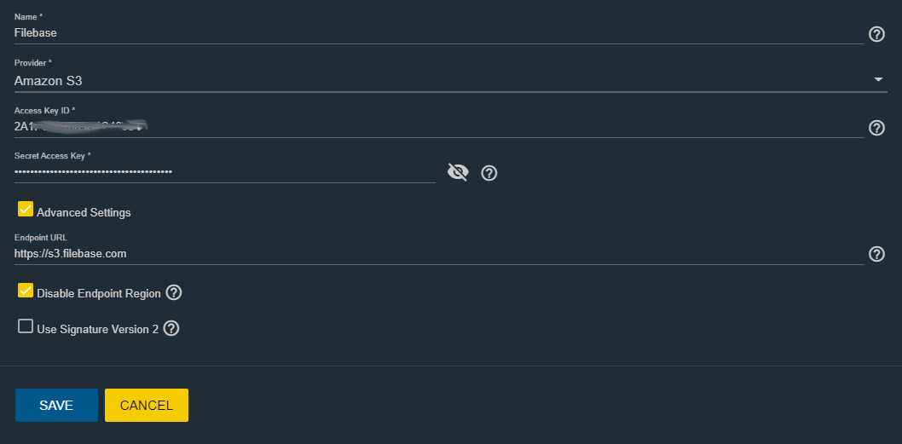Uncheck the Advanced Settings checkbox
Screen dimensions: 902x444
point(26,209)
